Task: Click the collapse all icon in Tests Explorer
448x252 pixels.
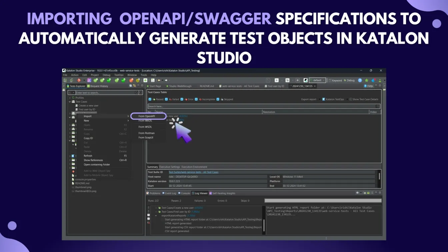Action: click(130, 86)
